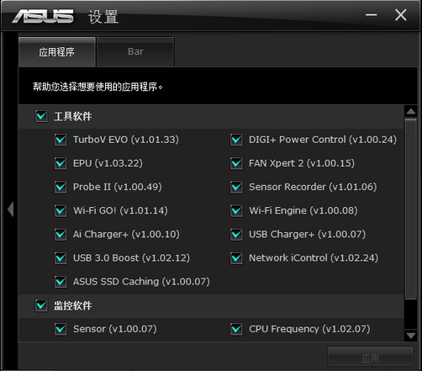The width and height of the screenshot is (422, 371).
Task: Uncheck EPU (v1.03.22)
Action: pos(61,163)
